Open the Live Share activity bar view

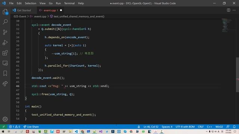coord(5,83)
